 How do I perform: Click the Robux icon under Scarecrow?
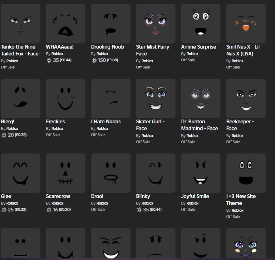49,210
